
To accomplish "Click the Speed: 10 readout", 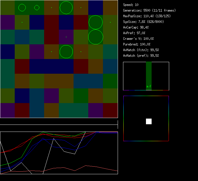I will coord(131,5).
